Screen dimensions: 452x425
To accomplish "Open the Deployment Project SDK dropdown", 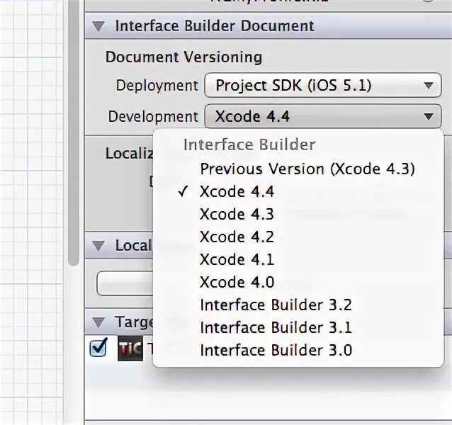I will pos(323,85).
